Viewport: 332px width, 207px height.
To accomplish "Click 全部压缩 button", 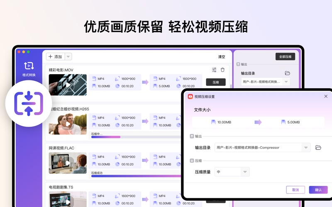I will (x=285, y=57).
